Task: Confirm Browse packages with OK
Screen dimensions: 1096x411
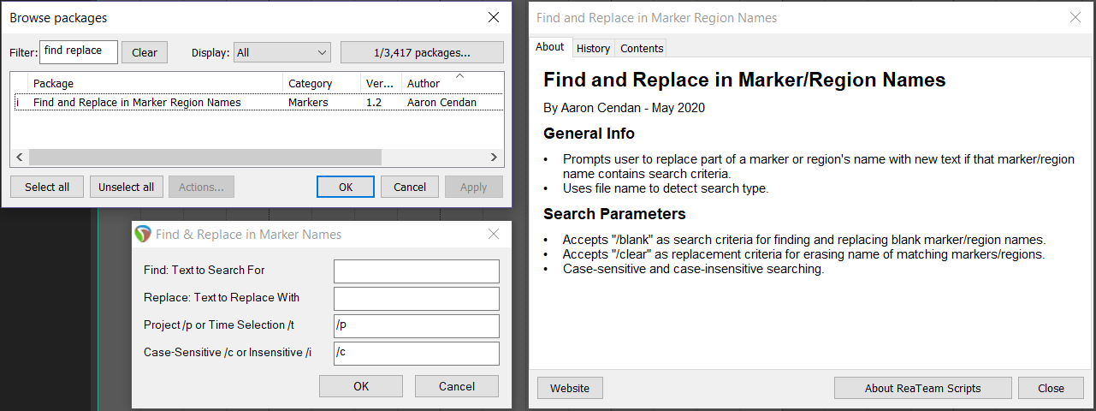Action: [346, 187]
